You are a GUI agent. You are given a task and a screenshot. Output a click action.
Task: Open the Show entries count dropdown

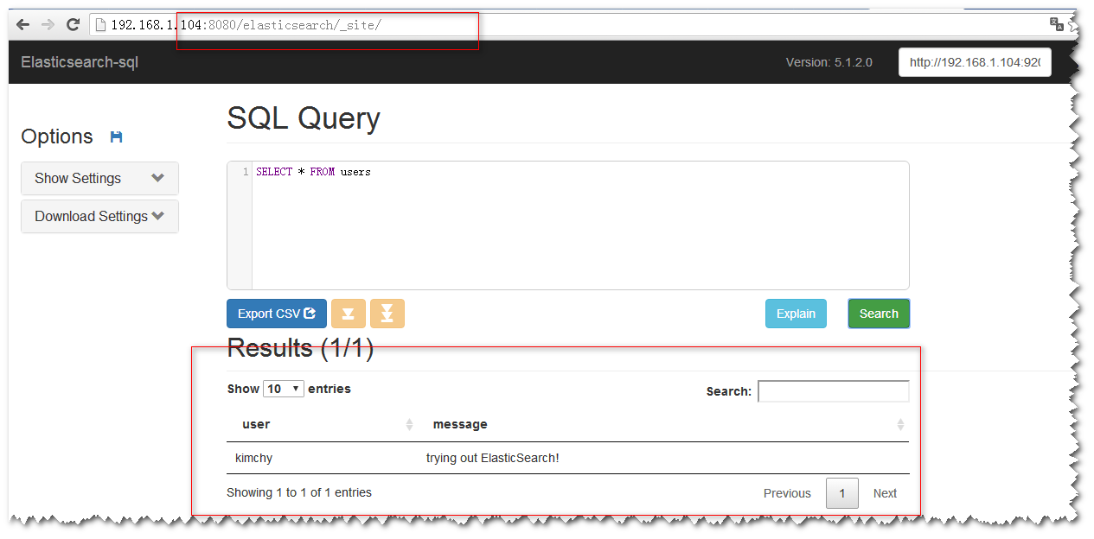(x=284, y=389)
